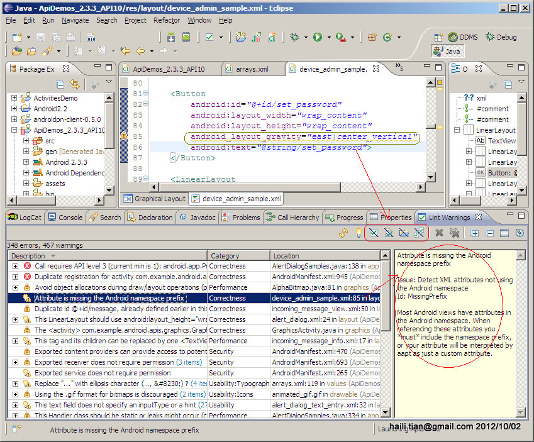Screen dimensions: 534x442
Task: Show the hidden editor tabs list
Action: [x=399, y=67]
